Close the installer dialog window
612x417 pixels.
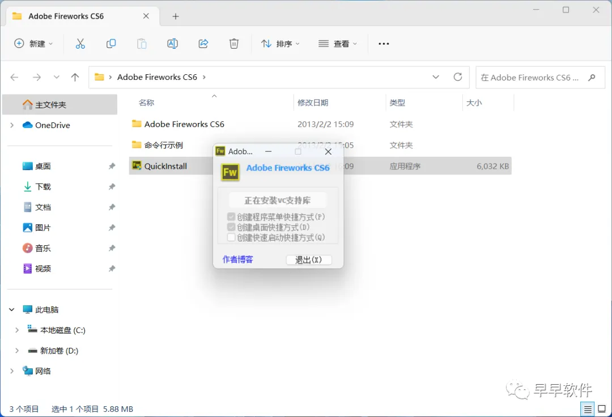click(x=328, y=151)
